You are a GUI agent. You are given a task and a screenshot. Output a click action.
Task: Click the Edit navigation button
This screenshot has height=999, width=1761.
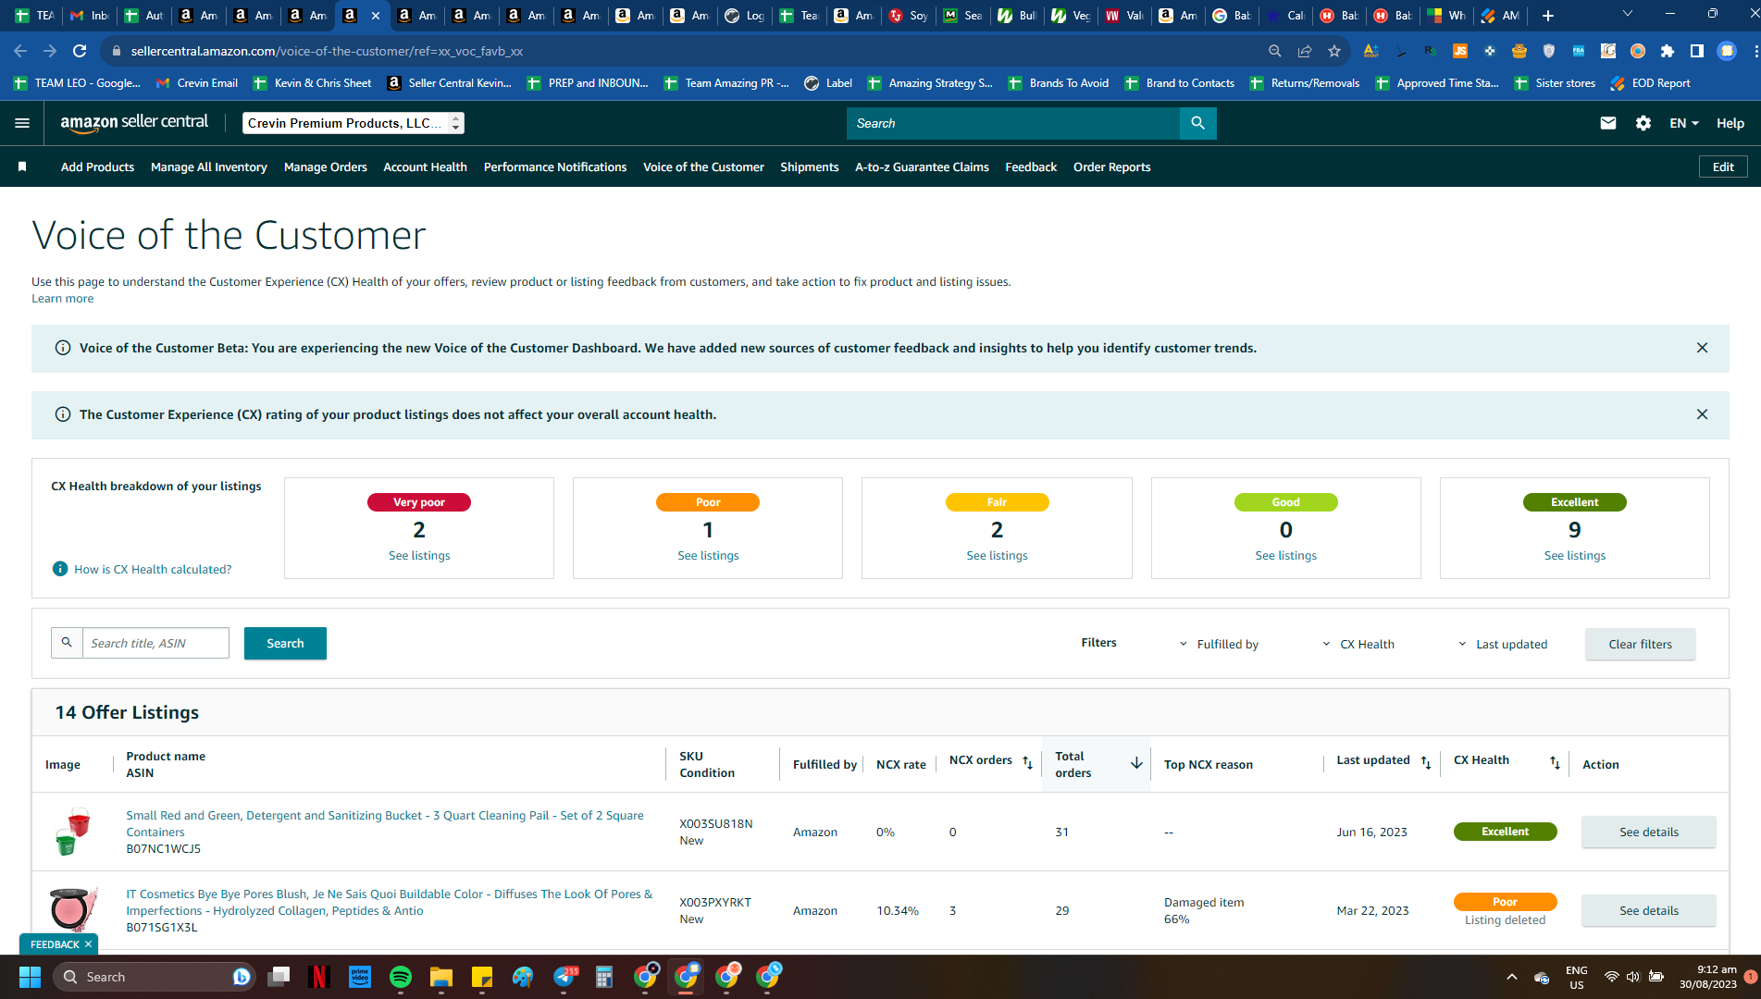(x=1723, y=166)
